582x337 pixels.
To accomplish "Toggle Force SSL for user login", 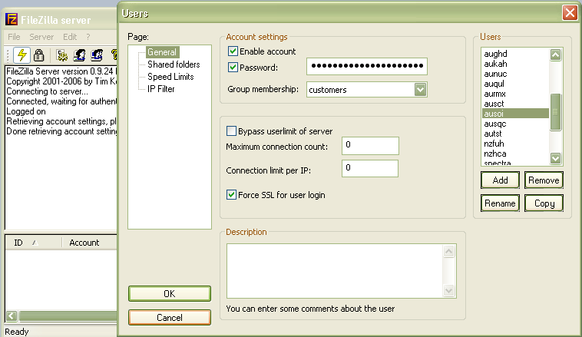I will [232, 195].
